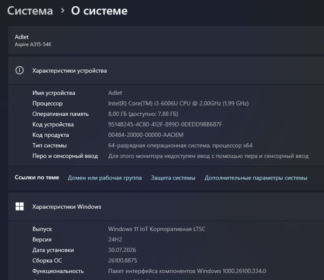Click the Версия label

pyautogui.click(x=42, y=240)
